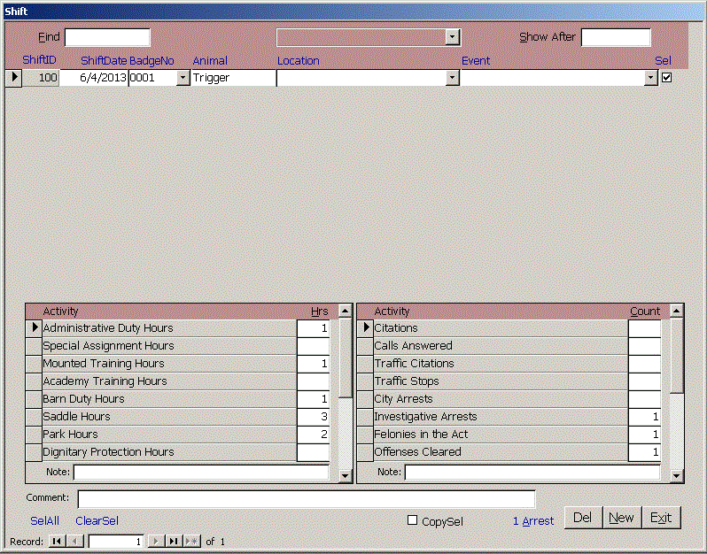
Task: Click Traffic Stops count field
Action: click(x=645, y=381)
